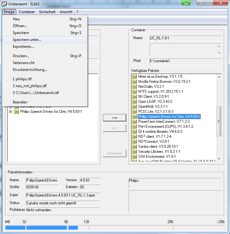The image size is (230, 234).
Task: Click the ELIAS application icon in title bar
Action: [4, 4]
